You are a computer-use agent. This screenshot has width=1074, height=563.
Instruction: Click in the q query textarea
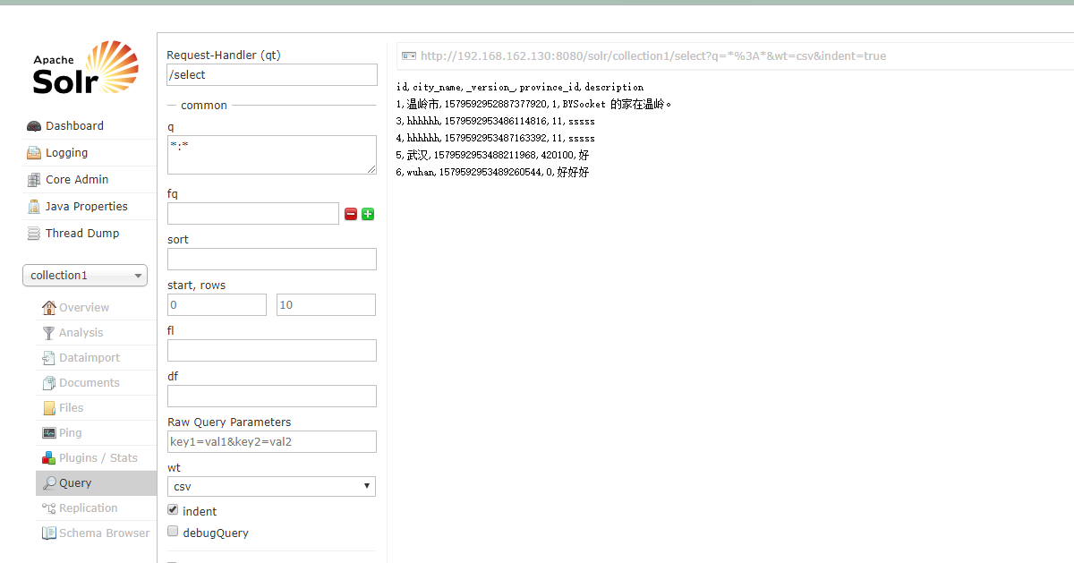(272, 155)
